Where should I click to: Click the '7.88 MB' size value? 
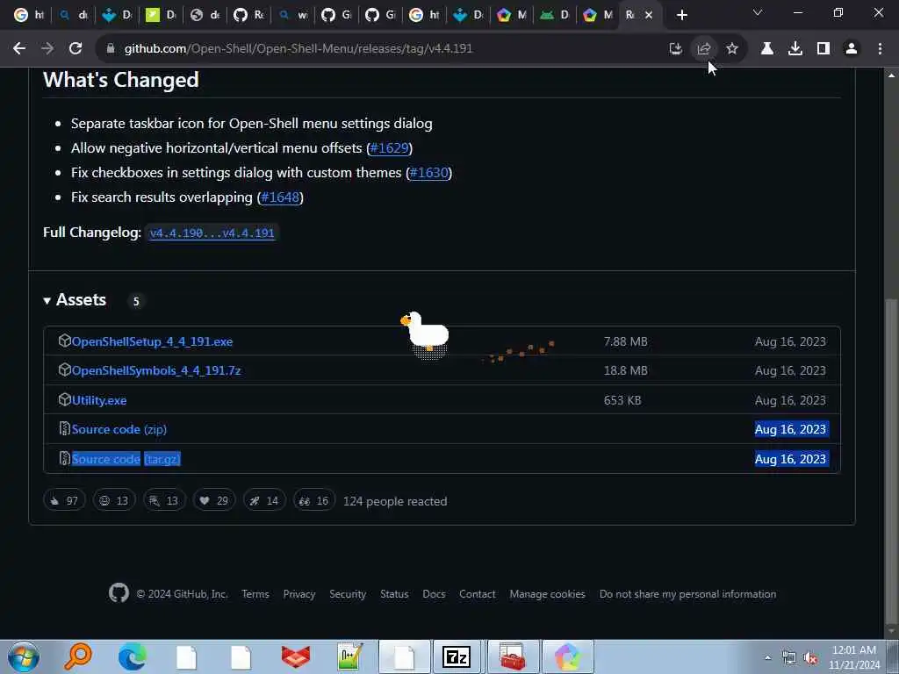(x=625, y=341)
